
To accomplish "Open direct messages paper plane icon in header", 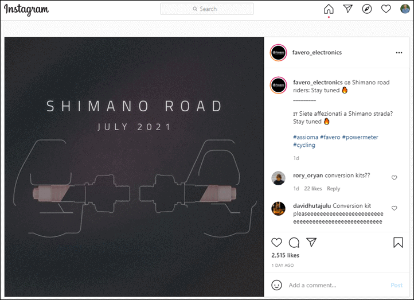I will tap(347, 9).
